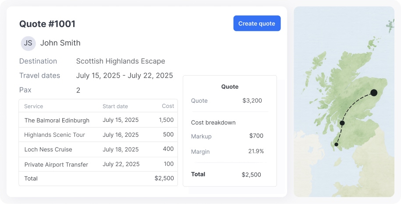Click the Travel dates field label
The image size is (401, 204).
39,76
